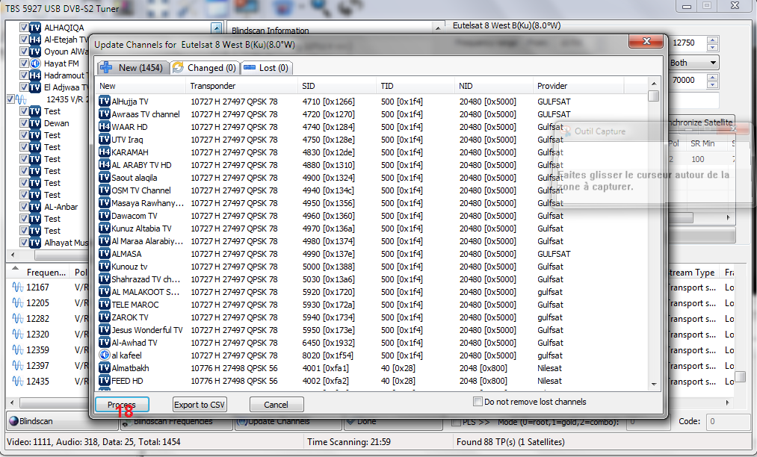Click the Synchronize Satellite button
The height and width of the screenshot is (457, 757).
tap(700, 122)
